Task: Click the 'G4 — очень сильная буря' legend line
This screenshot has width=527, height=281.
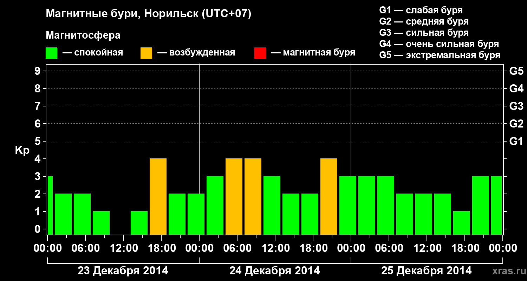Action: [439, 44]
